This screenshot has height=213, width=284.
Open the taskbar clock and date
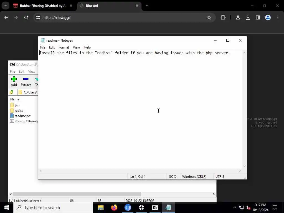point(260,207)
